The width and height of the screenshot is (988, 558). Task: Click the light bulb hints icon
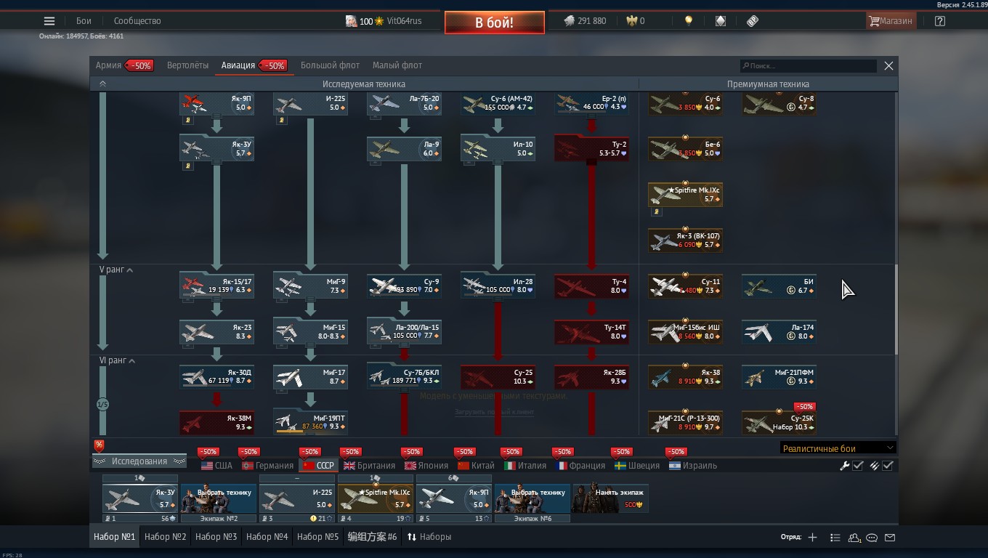click(x=688, y=21)
